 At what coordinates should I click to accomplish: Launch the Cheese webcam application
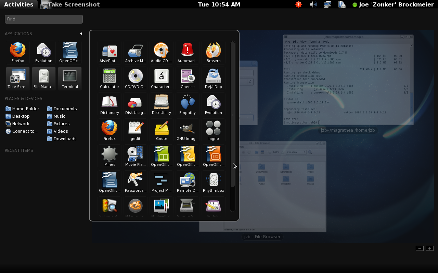pos(188,78)
